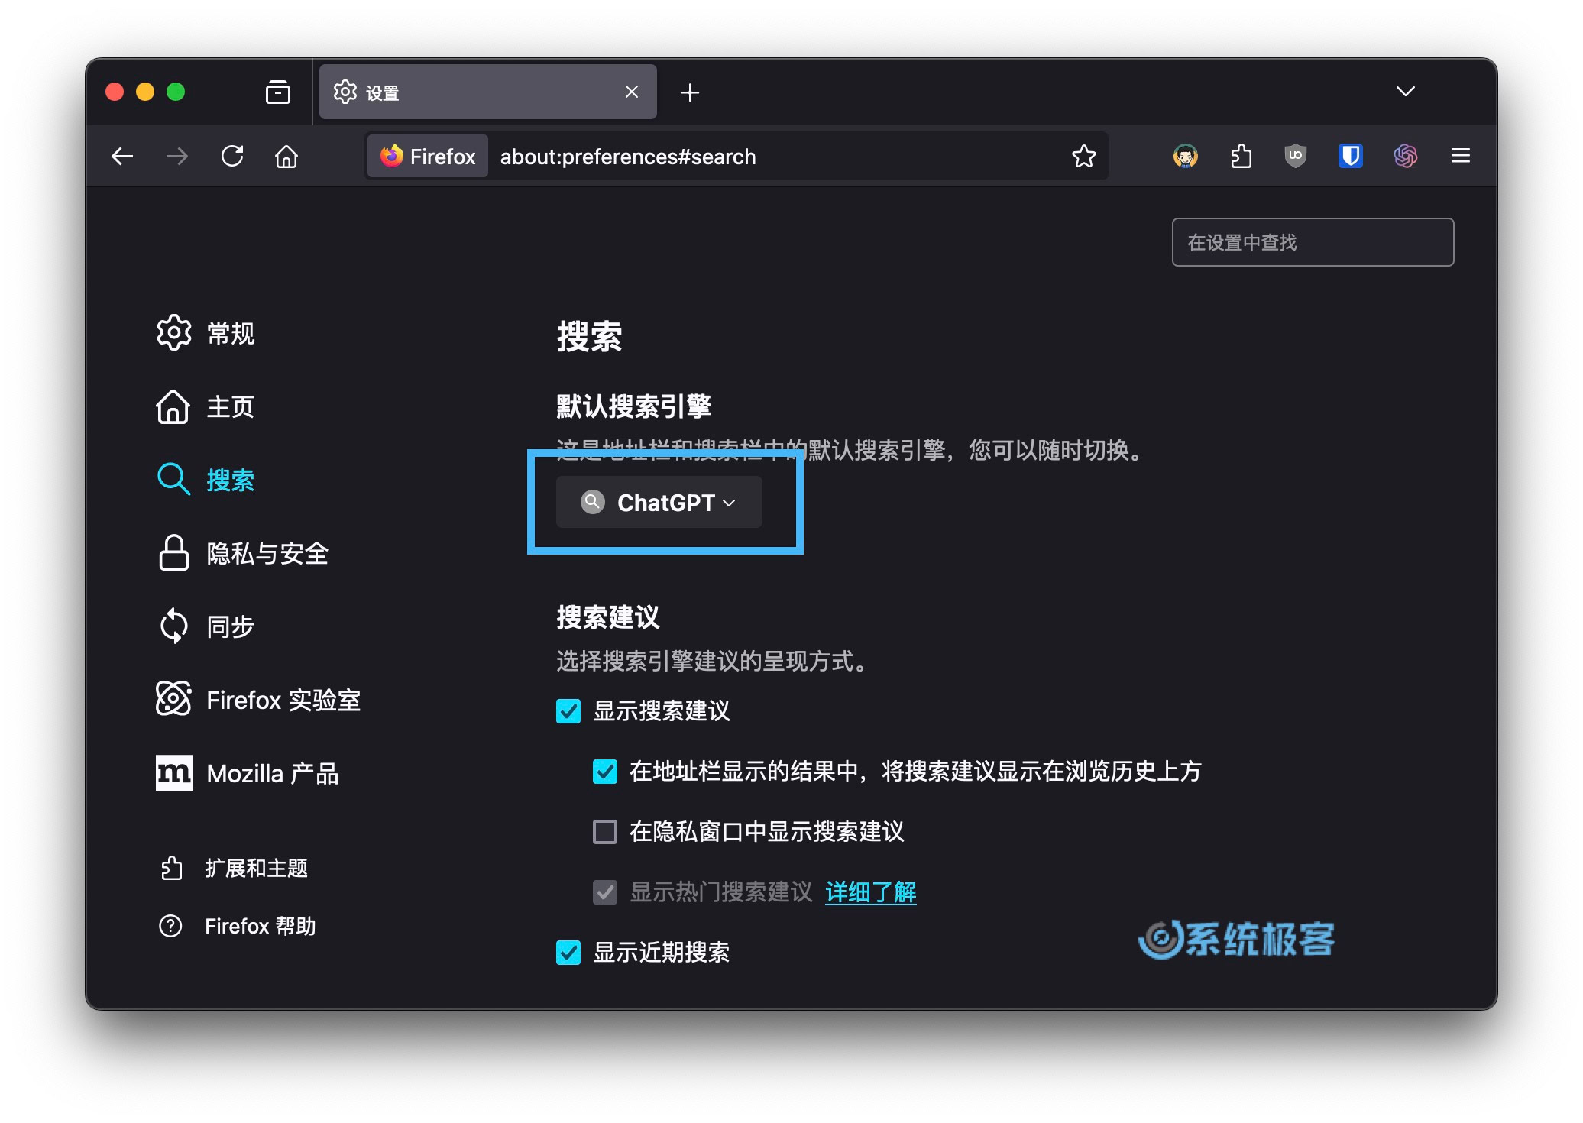Open 常规 settings category
This screenshot has width=1583, height=1123.
point(206,333)
